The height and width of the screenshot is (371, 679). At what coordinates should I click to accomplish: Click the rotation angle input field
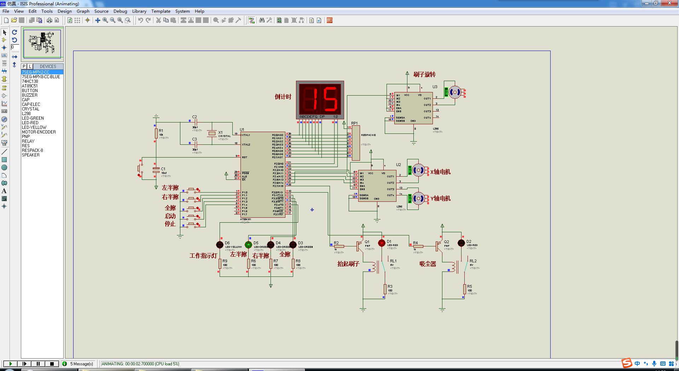coord(15,47)
